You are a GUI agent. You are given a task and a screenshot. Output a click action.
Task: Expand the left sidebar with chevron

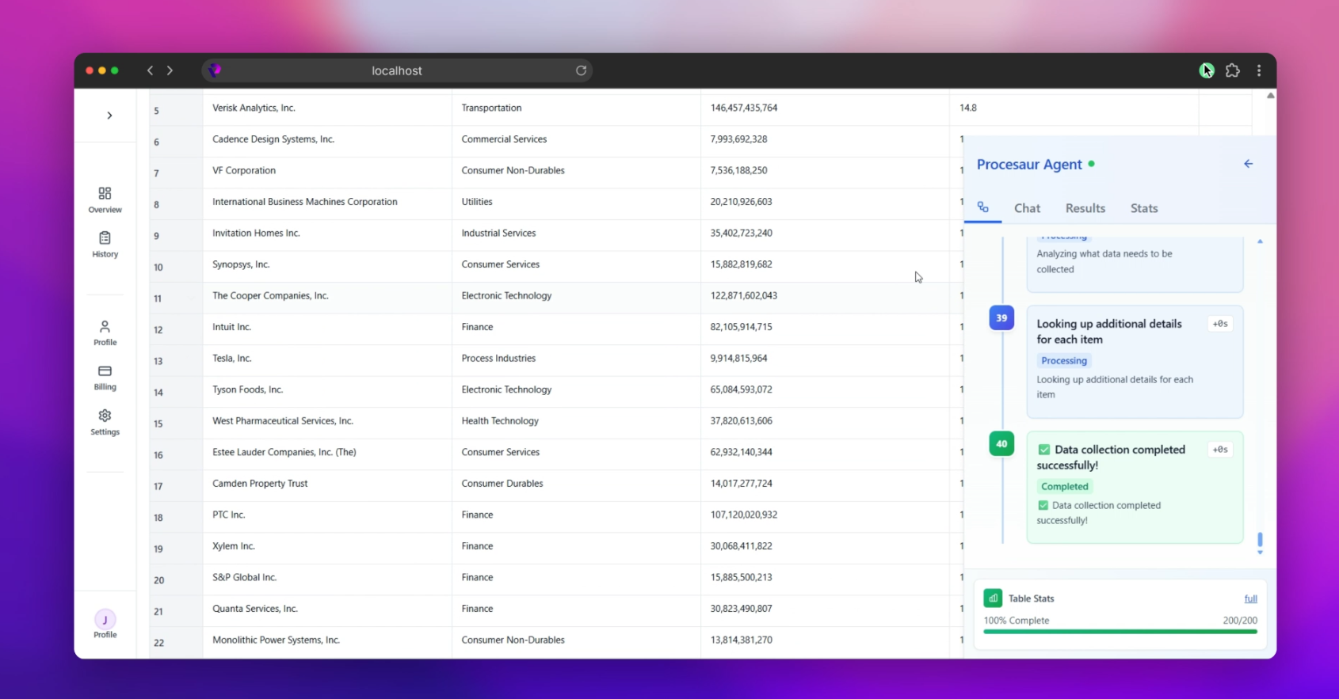point(109,116)
